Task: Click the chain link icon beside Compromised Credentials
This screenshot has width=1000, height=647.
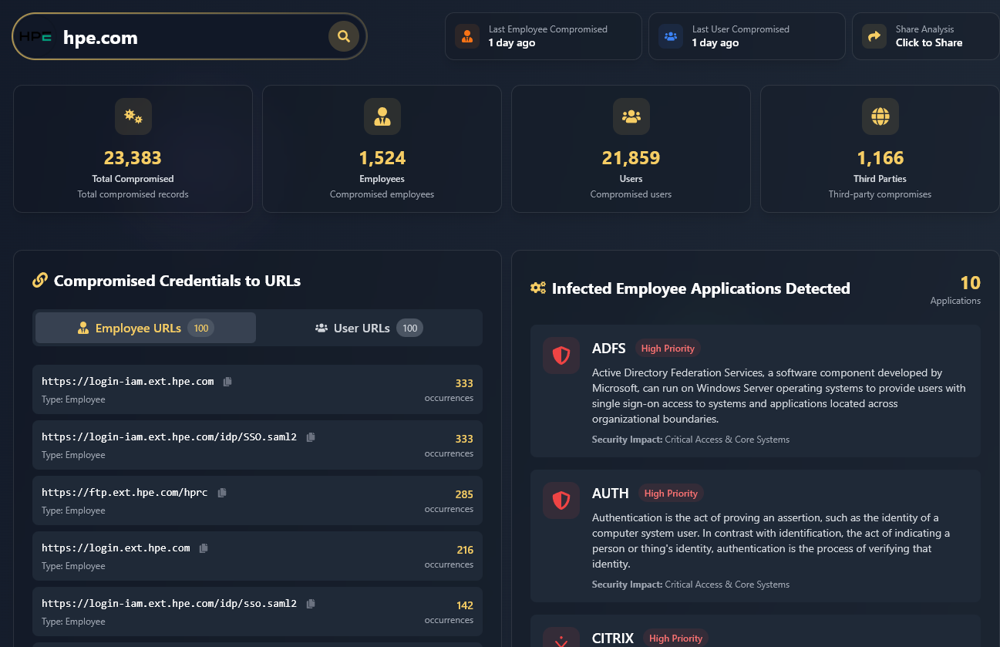Action: 40,281
